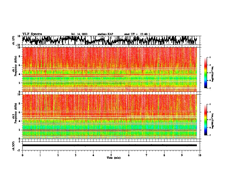Click the ch.2 colorbar PSD unit label
This screenshot has height=174, width=225.
[213, 121]
